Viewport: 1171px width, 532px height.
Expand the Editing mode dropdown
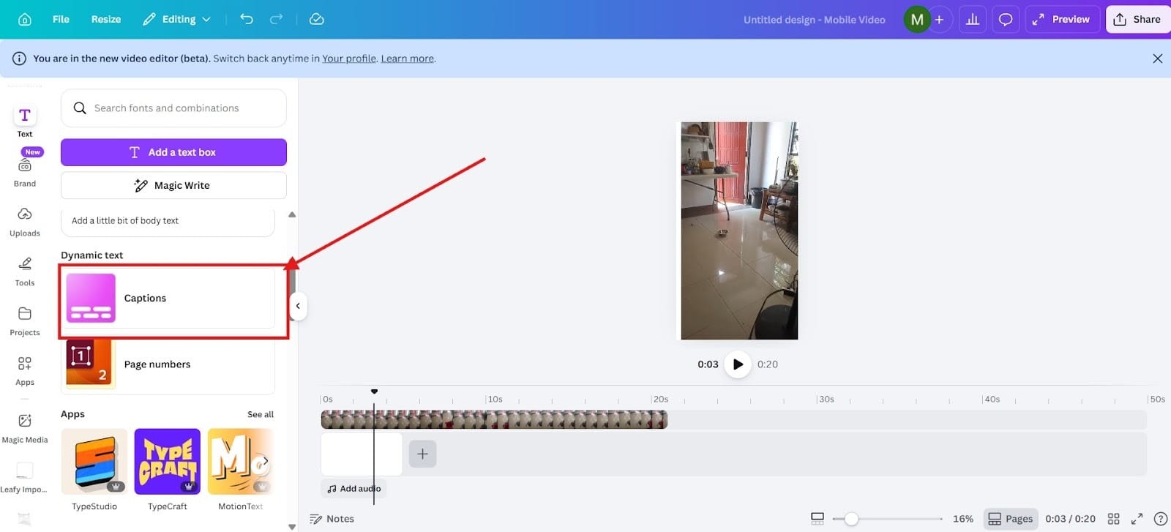point(176,19)
